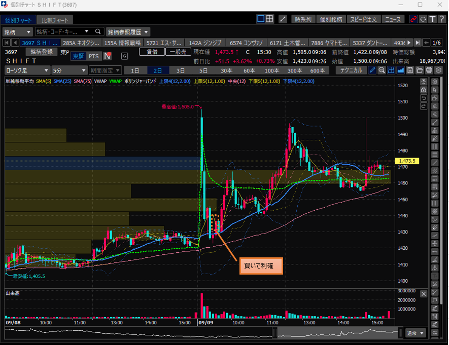Viewport: 449px width, 345px height.
Task: Open the 5分 interval dropdown
Action: (x=70, y=70)
